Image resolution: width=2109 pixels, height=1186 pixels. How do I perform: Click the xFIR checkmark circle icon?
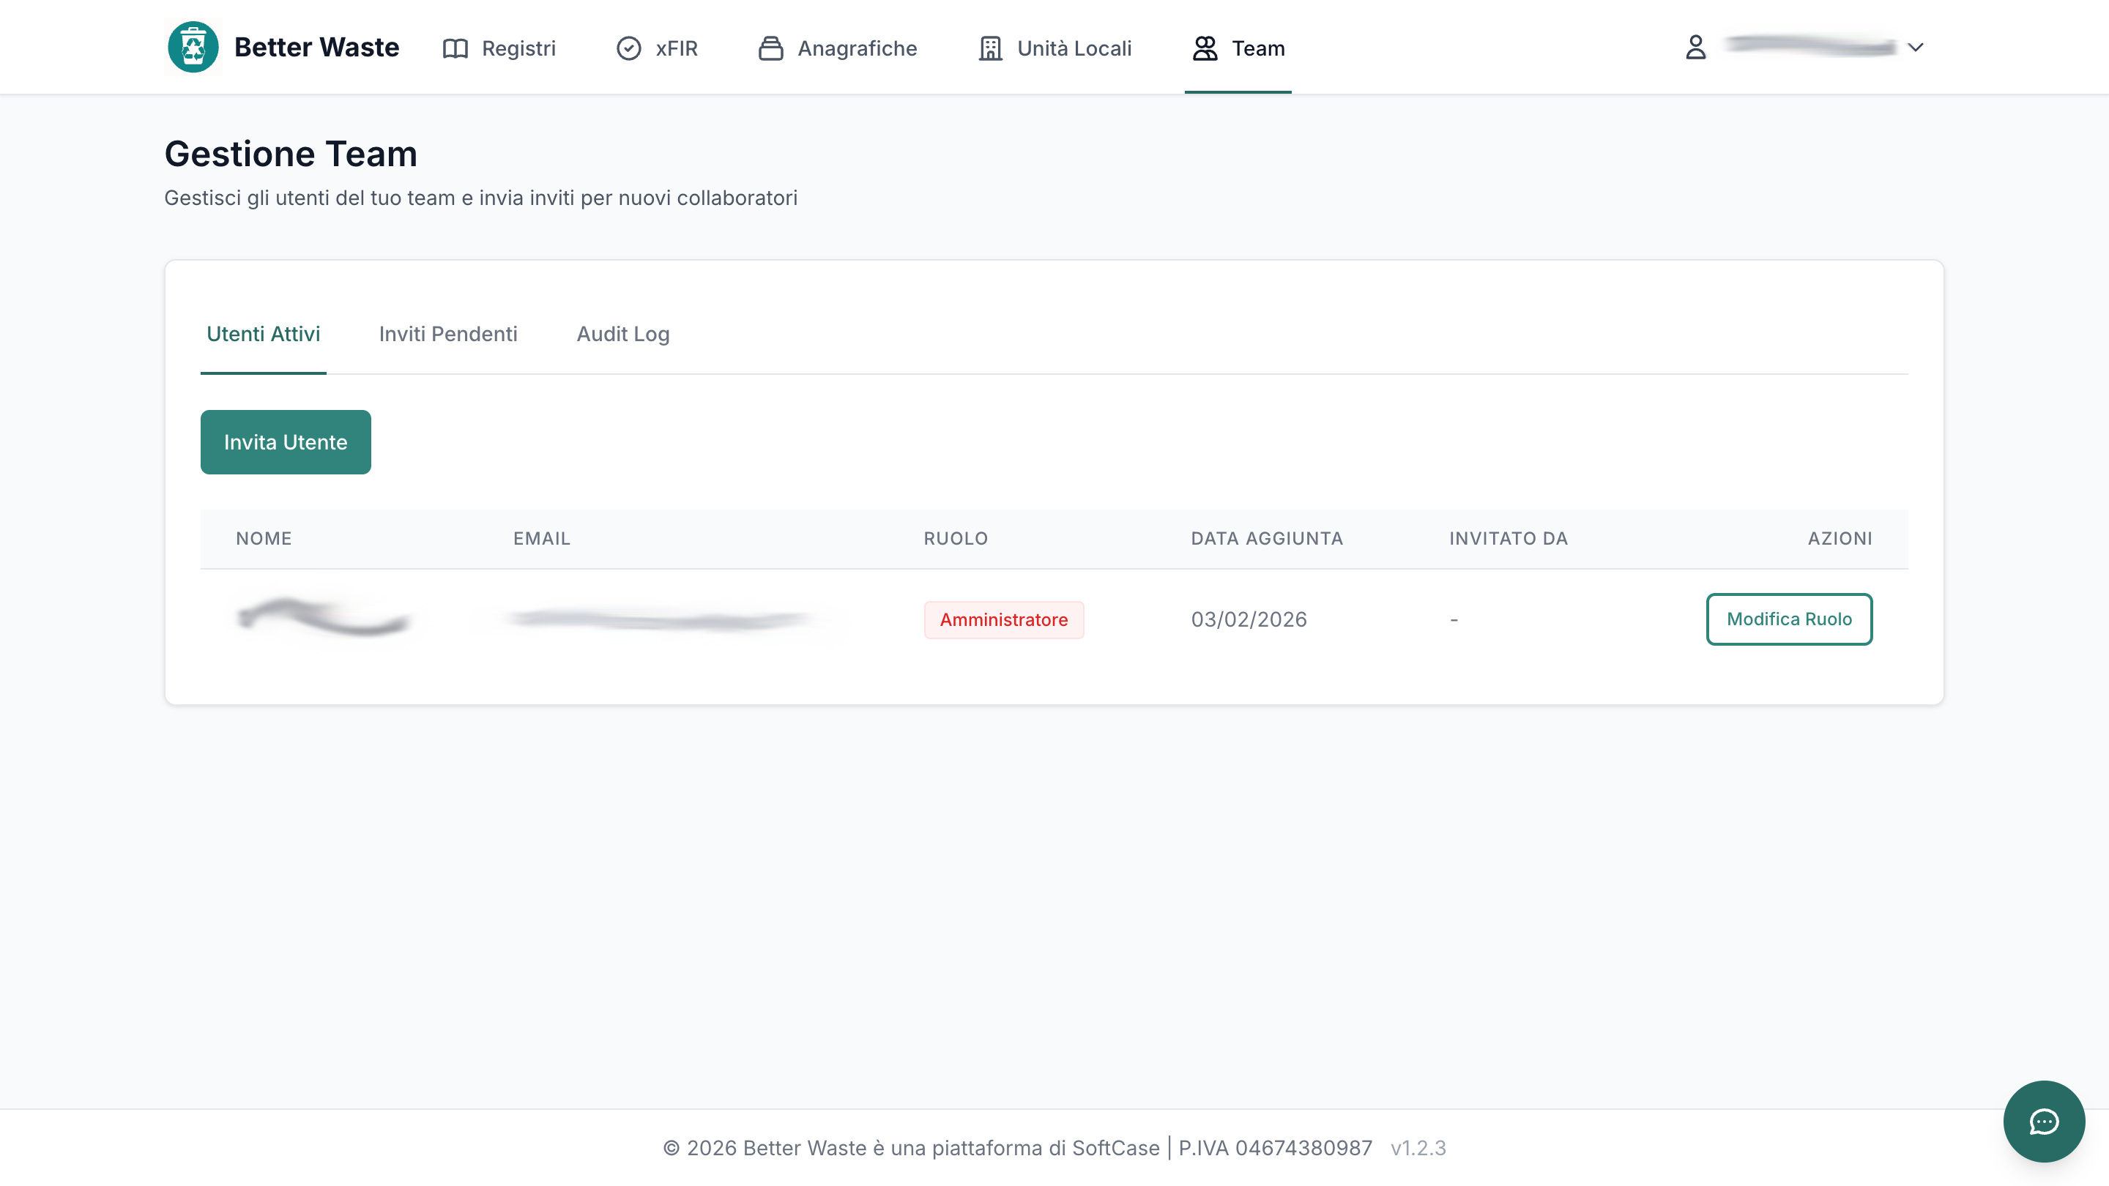[x=629, y=48]
